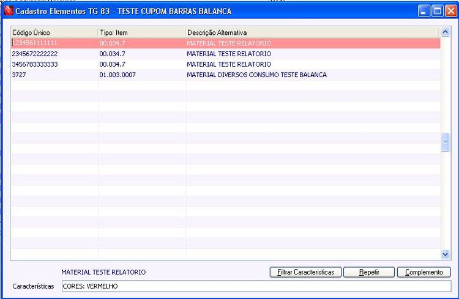Close the Cadastro Elementos window
Screen dimensions: 459x299
click(451, 11)
